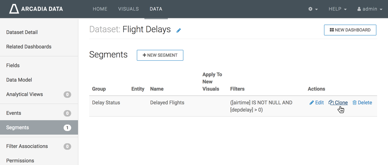Open Events in the sidebar
The width and height of the screenshot is (388, 165).
[14, 113]
